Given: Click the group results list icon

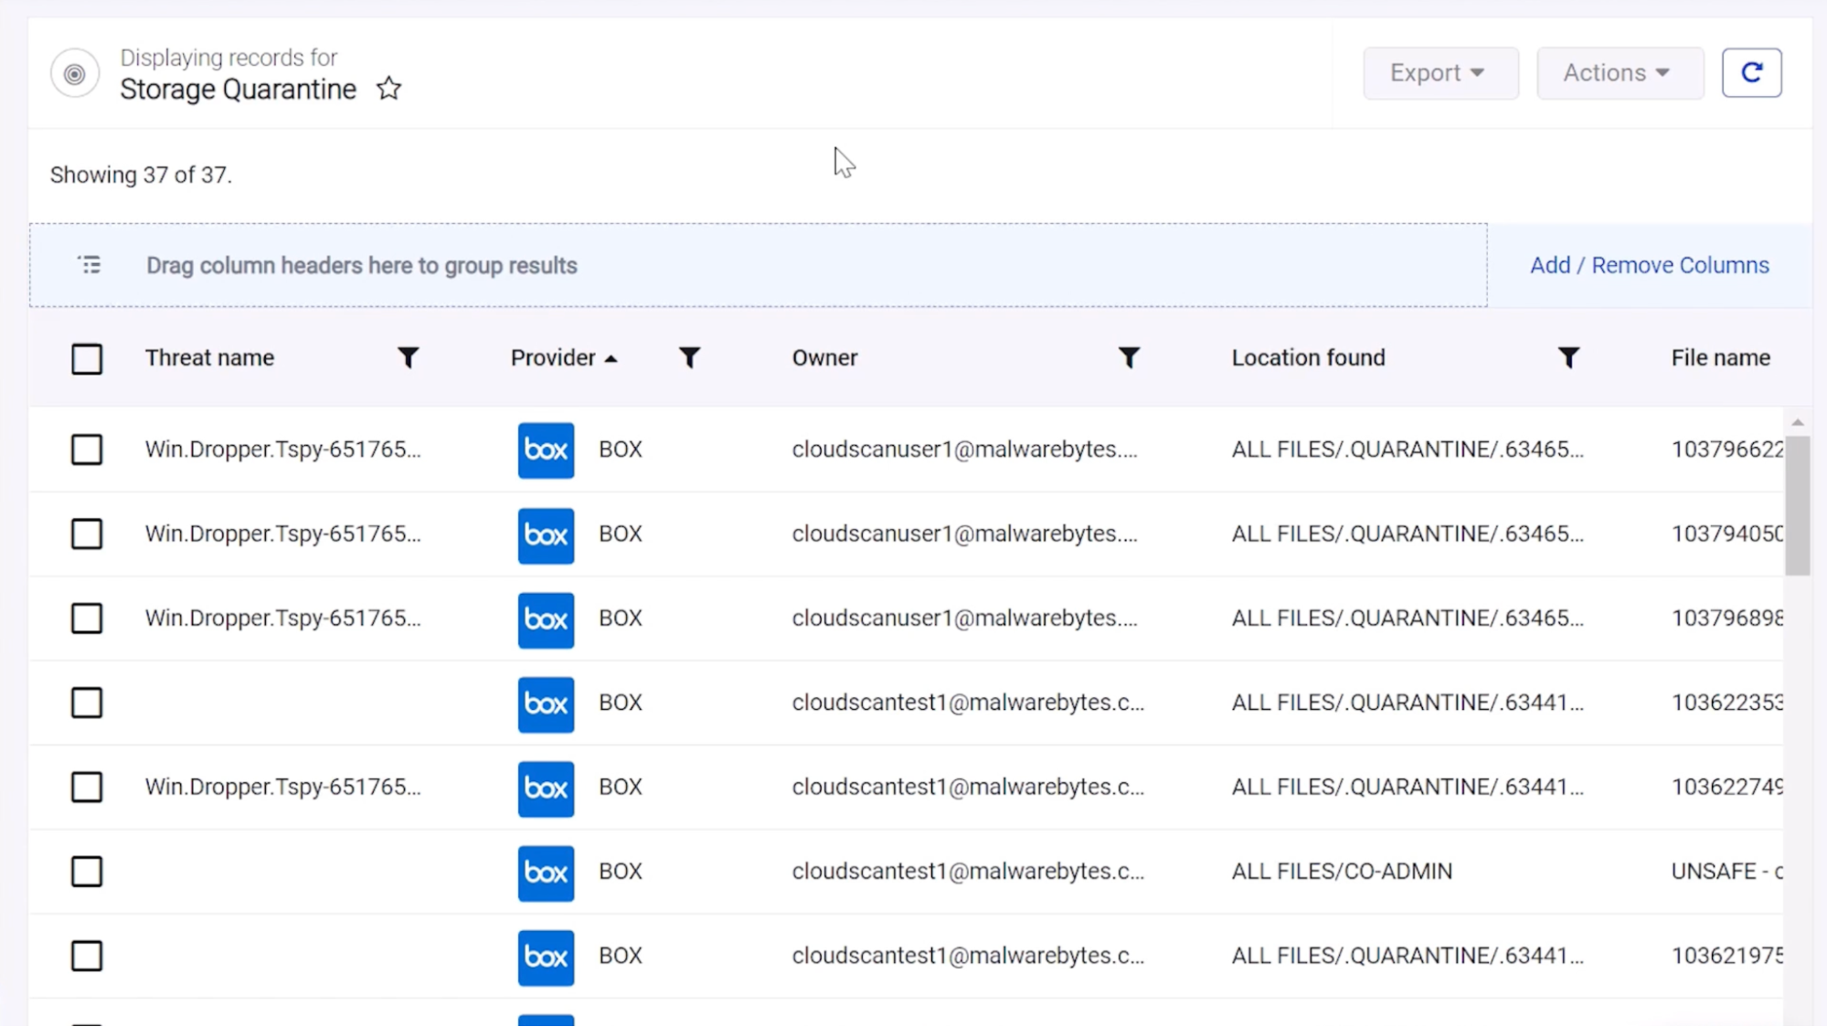Looking at the screenshot, I should (90, 265).
